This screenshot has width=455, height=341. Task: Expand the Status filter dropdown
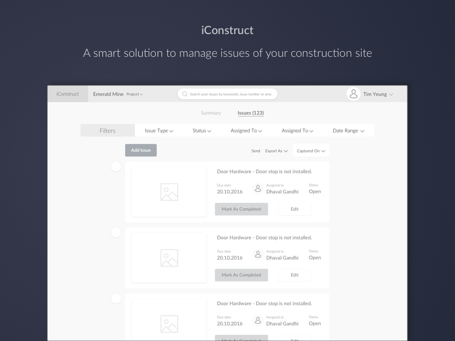(x=202, y=130)
